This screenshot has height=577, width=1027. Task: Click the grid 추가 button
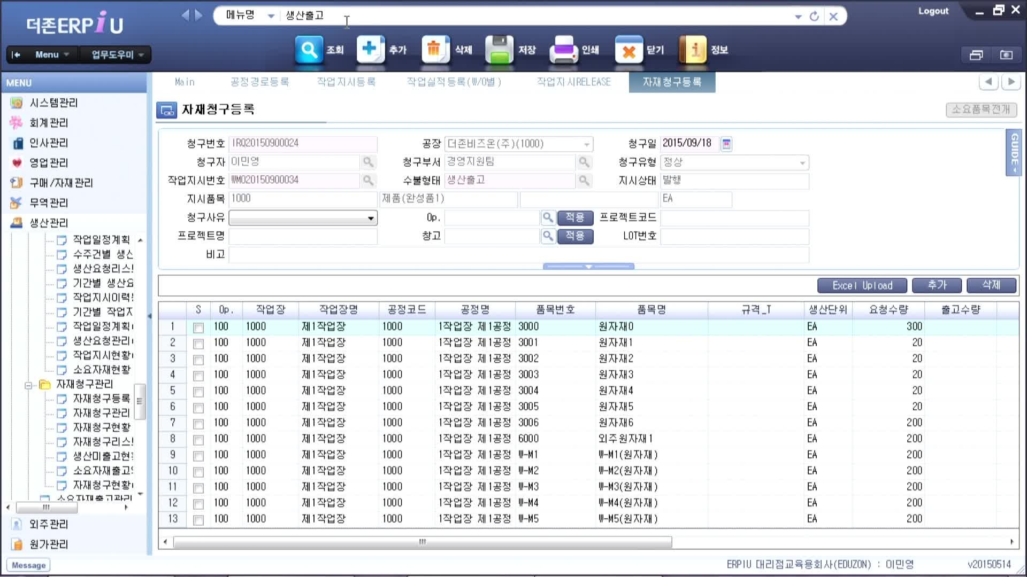pos(937,286)
